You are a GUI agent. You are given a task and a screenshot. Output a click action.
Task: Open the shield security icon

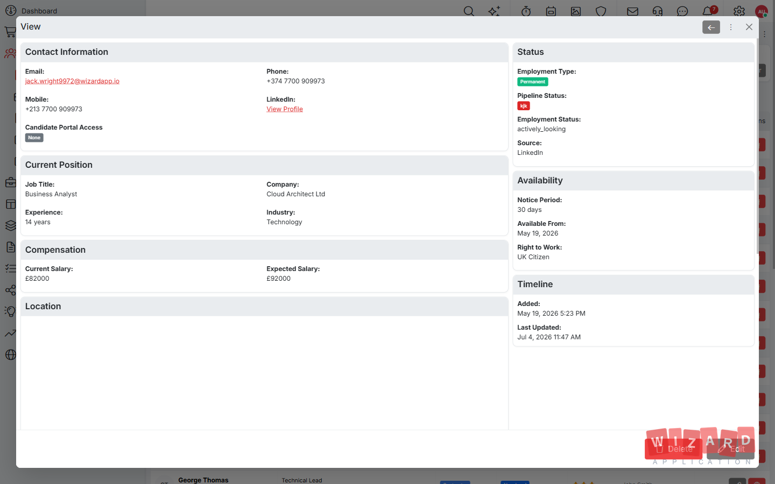point(601,11)
